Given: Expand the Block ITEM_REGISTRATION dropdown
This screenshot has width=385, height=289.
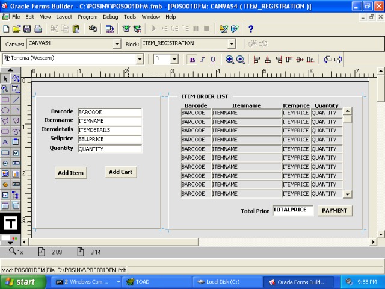Looking at the screenshot, I should 231,44.
